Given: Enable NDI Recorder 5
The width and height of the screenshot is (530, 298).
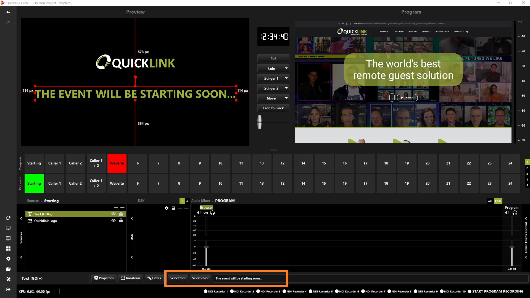Looking at the screenshot, I should coord(310,291).
